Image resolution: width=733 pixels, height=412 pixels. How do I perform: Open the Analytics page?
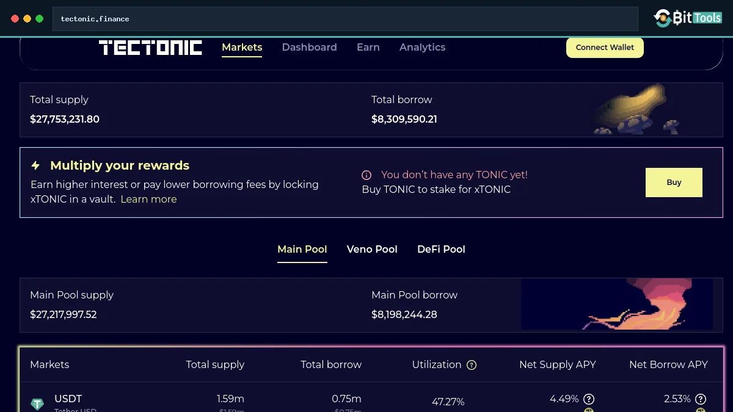(422, 47)
